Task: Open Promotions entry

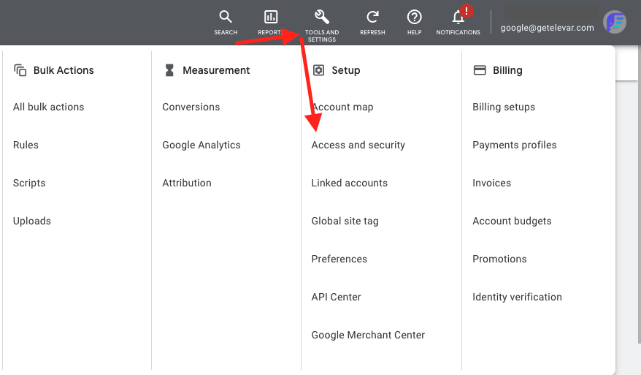Action: point(499,260)
